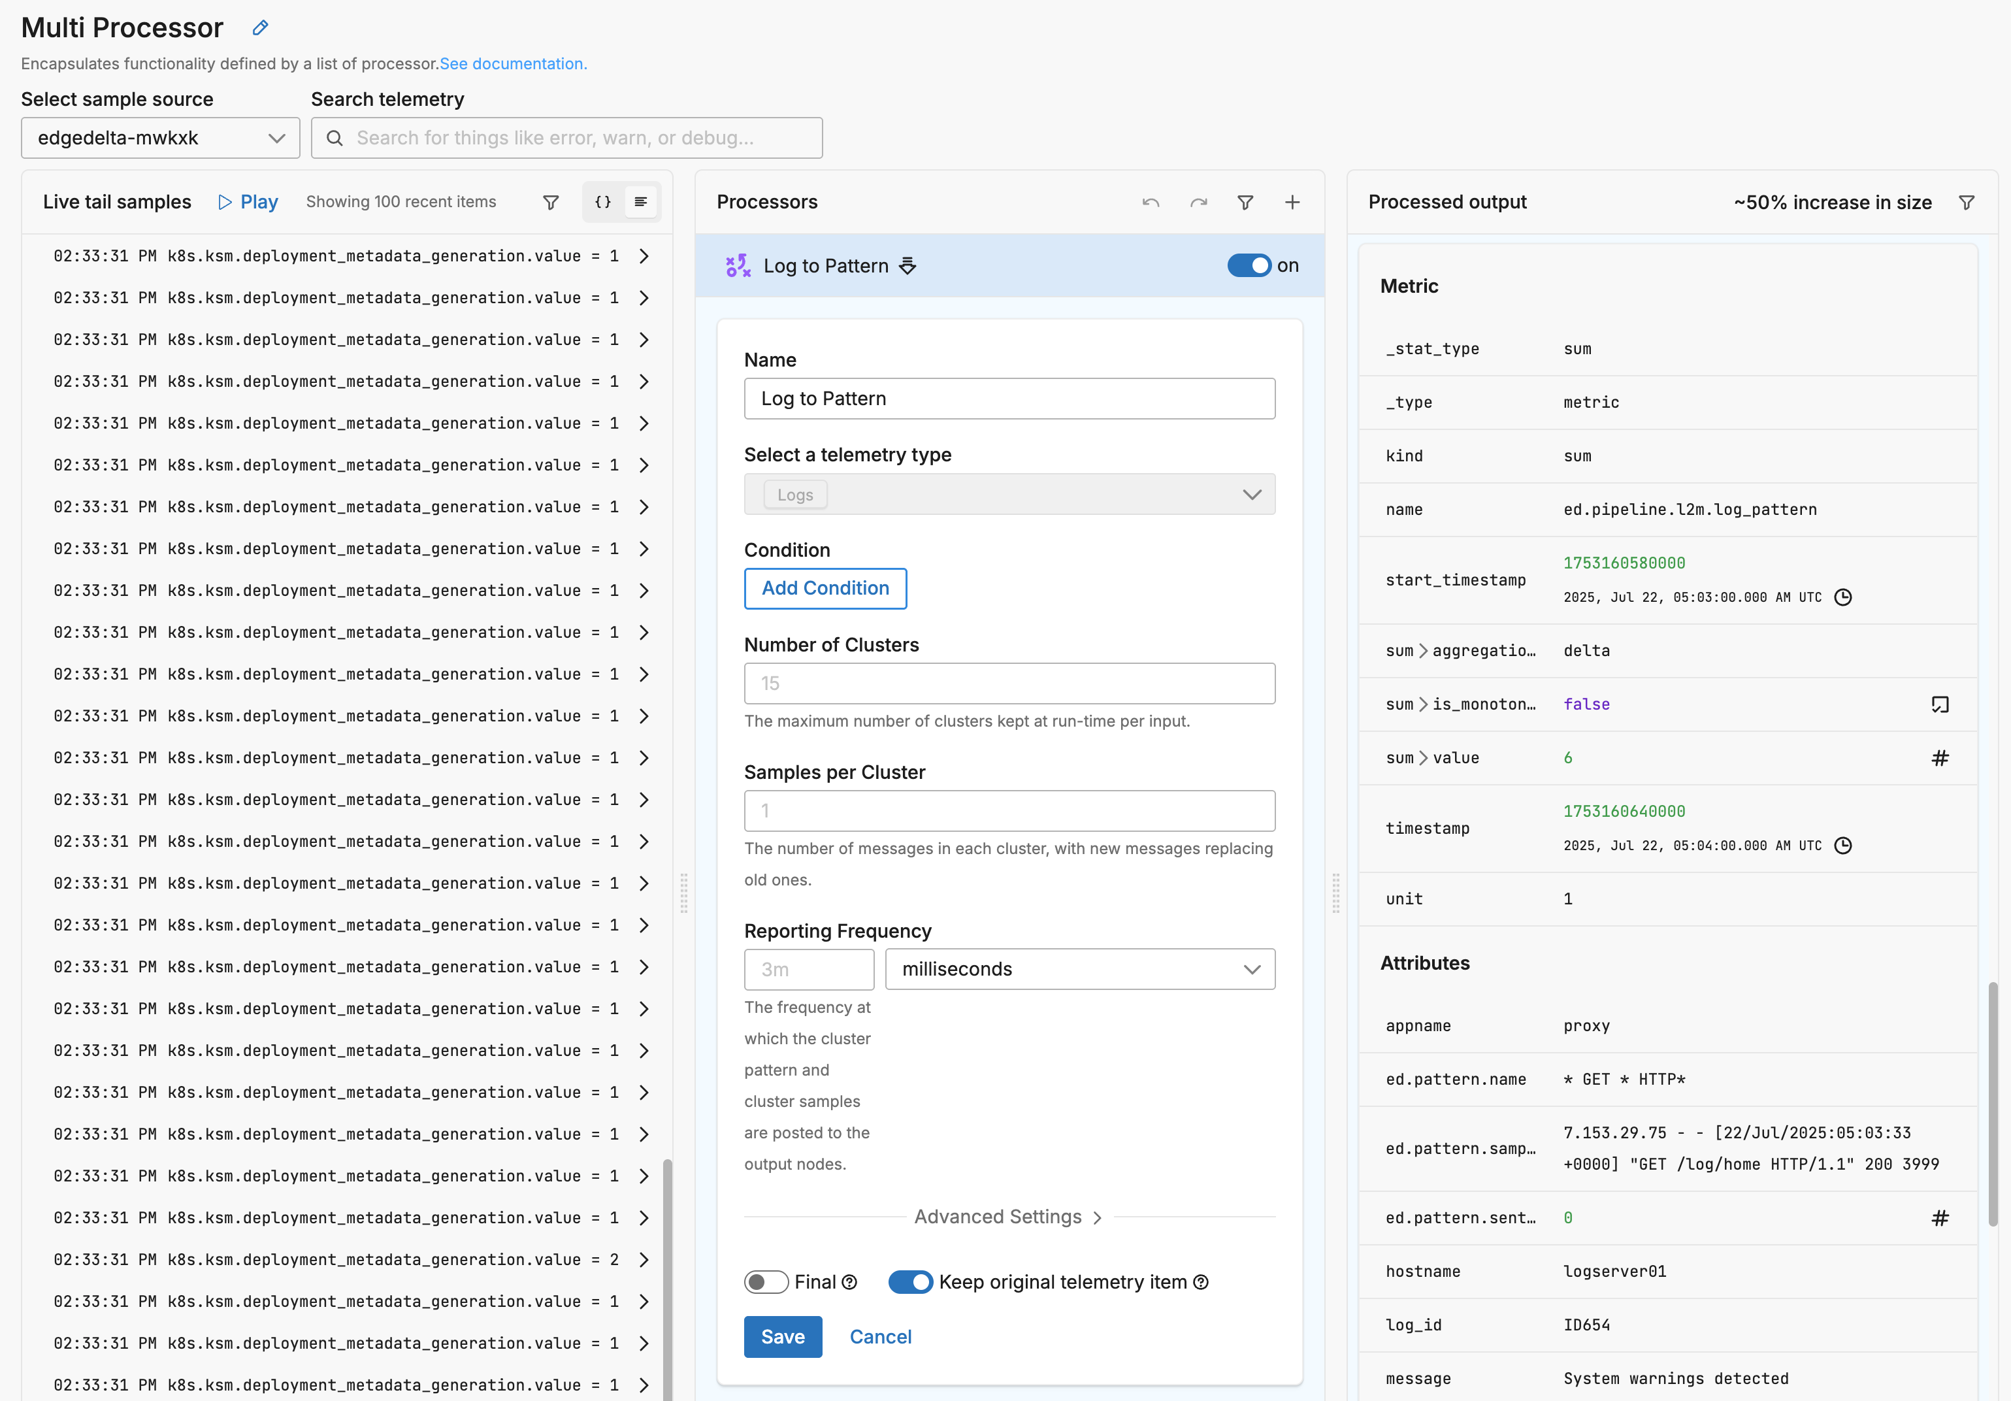Screen dimensions: 2011x1401
Task: Expand the sum aggregation path chevron
Action: 1423,651
